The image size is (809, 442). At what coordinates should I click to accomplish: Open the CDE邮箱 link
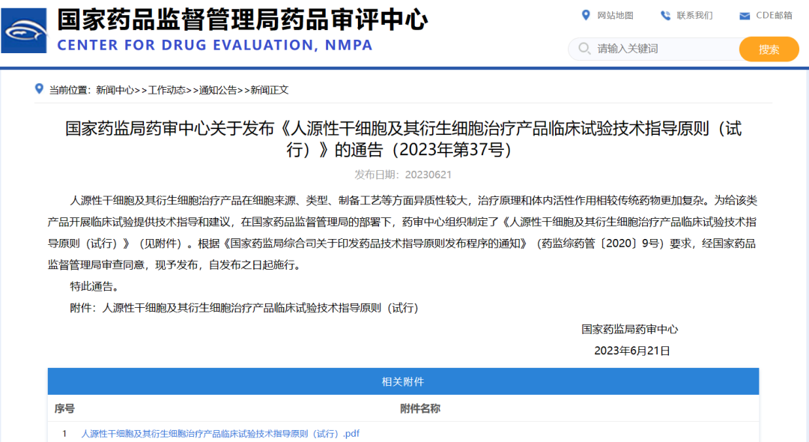click(x=774, y=16)
